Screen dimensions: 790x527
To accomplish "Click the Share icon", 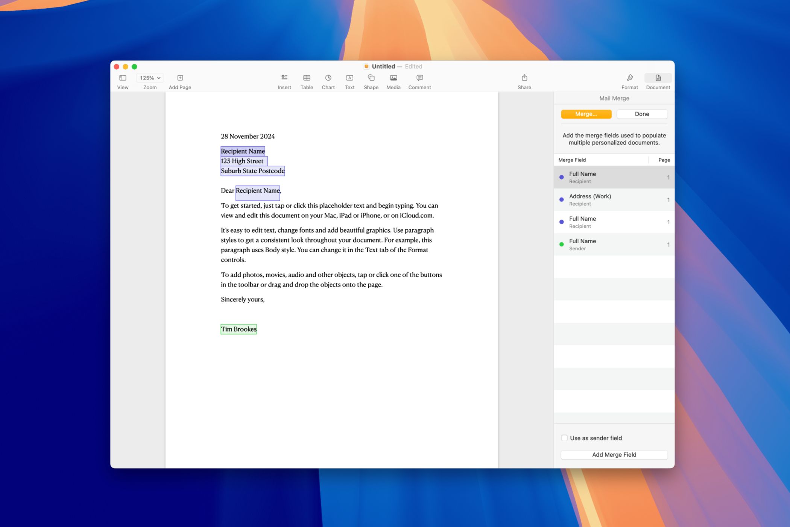I will point(524,78).
